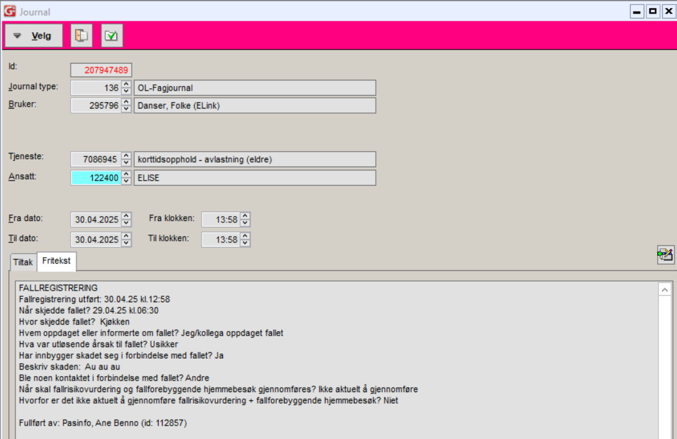This screenshot has height=439, width=677.
Task: Open the Ansatt lookup spinner
Action: 127,178
